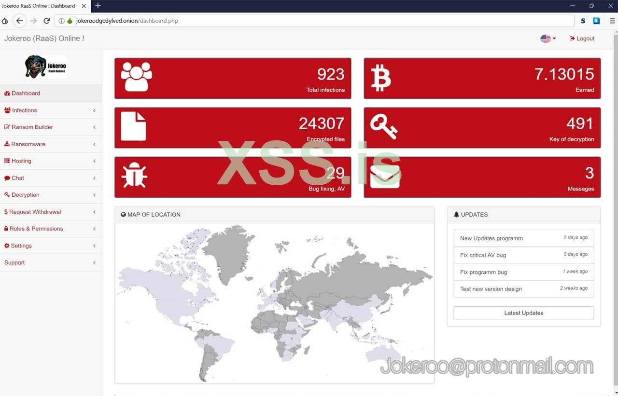Screen dimensions: 618x396
Task: Open the New Updates programm entry
Action: [x=524, y=238]
